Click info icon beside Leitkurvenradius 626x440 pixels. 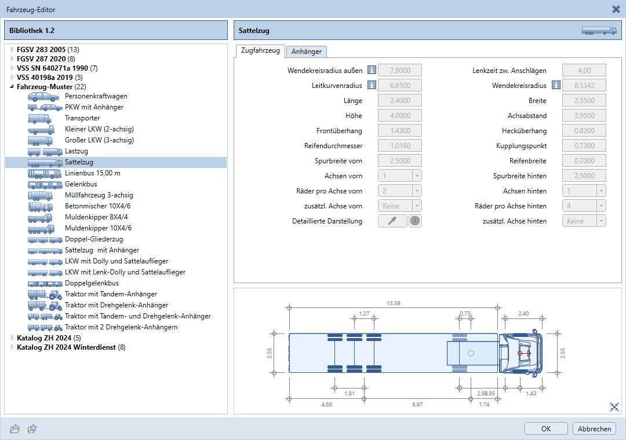point(371,86)
